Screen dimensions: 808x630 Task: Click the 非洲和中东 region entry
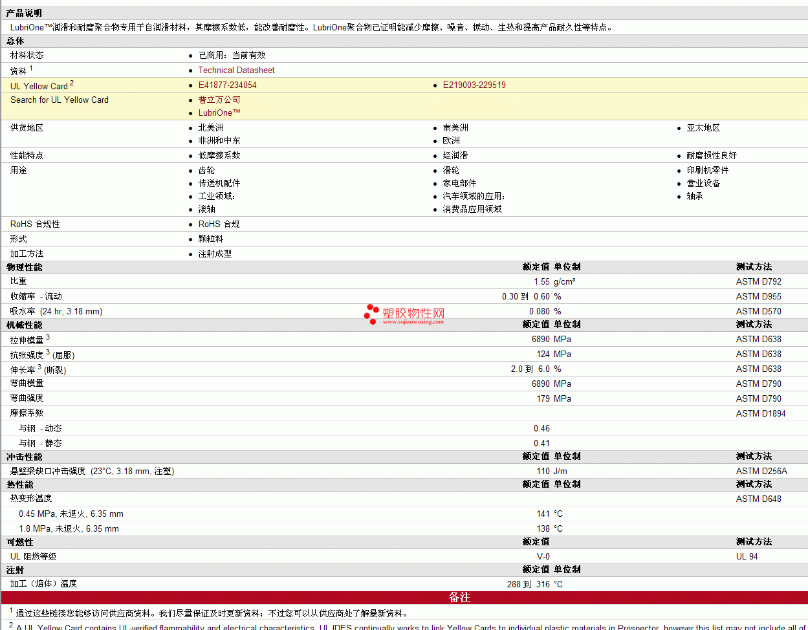pyautogui.click(x=219, y=140)
